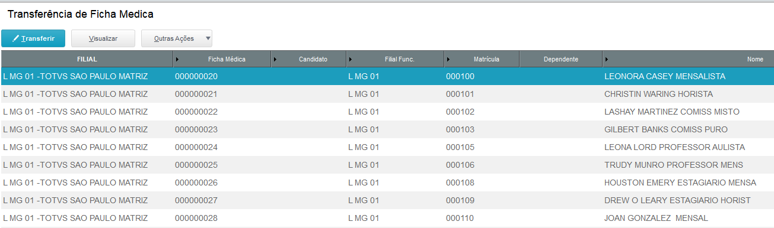Select ficha médica 000000024

click(196, 147)
